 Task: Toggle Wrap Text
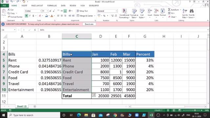coord(82,11)
